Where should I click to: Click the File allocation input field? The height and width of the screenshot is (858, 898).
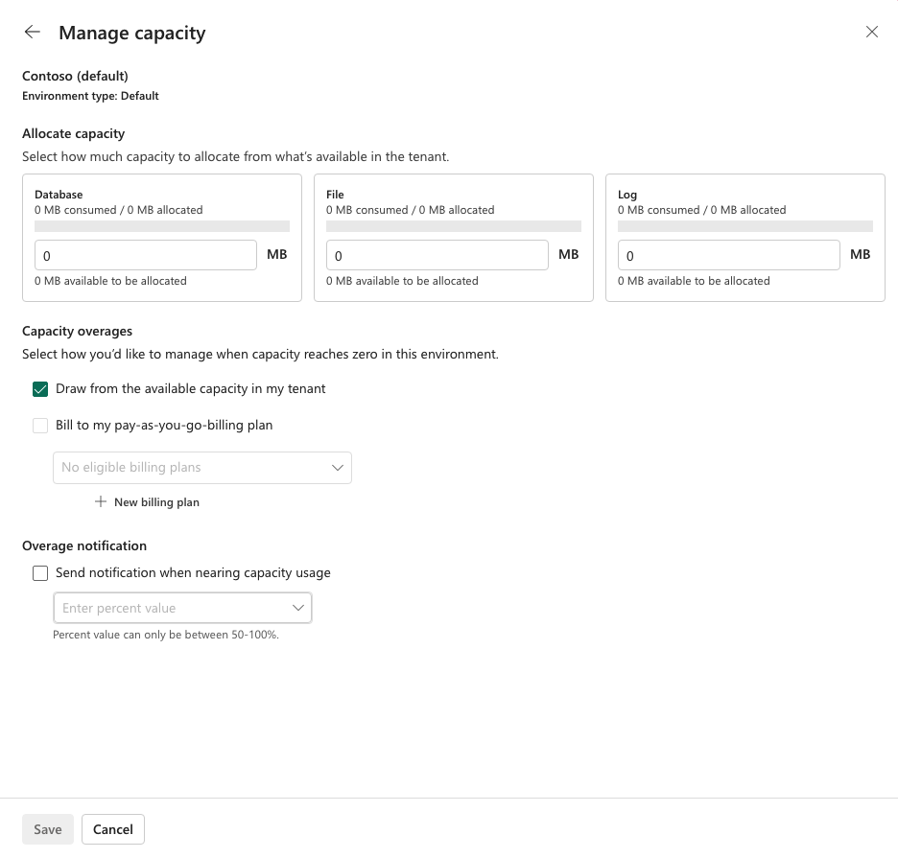[437, 255]
